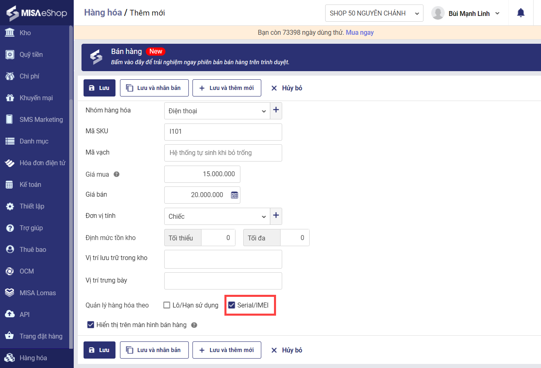Click top Lưu và nhân bản button
The height and width of the screenshot is (368, 541).
point(154,88)
